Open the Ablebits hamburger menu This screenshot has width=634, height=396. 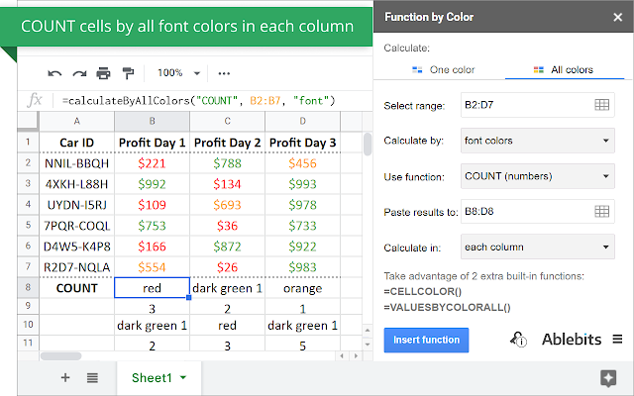618,340
